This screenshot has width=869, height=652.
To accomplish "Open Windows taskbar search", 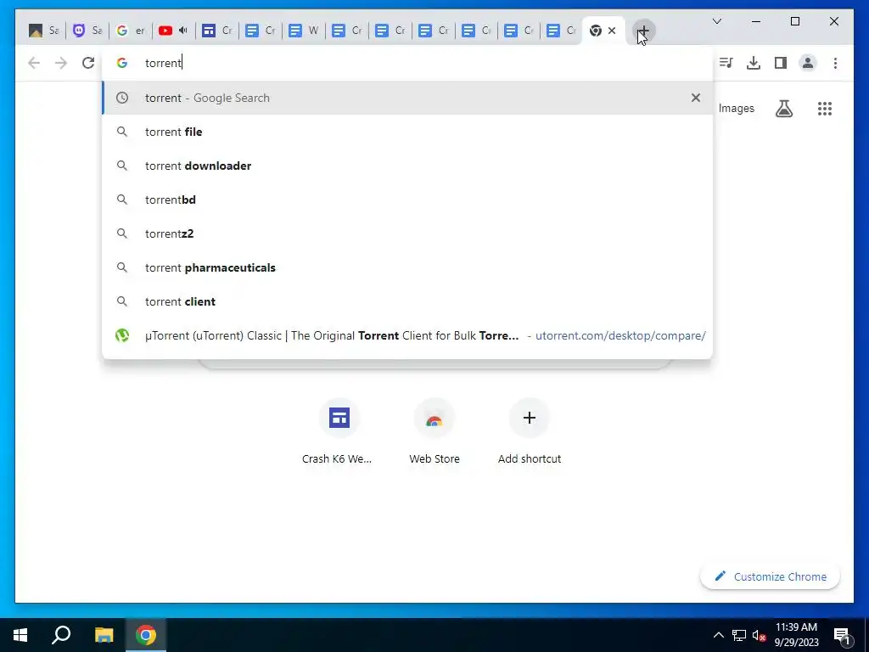I will coord(61,635).
